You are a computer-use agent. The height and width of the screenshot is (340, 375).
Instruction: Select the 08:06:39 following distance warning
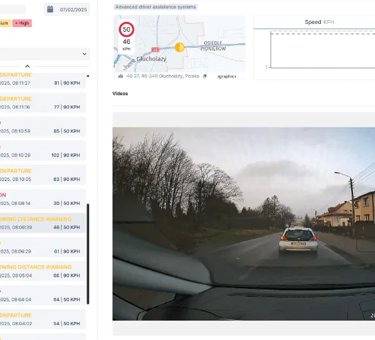point(43,223)
